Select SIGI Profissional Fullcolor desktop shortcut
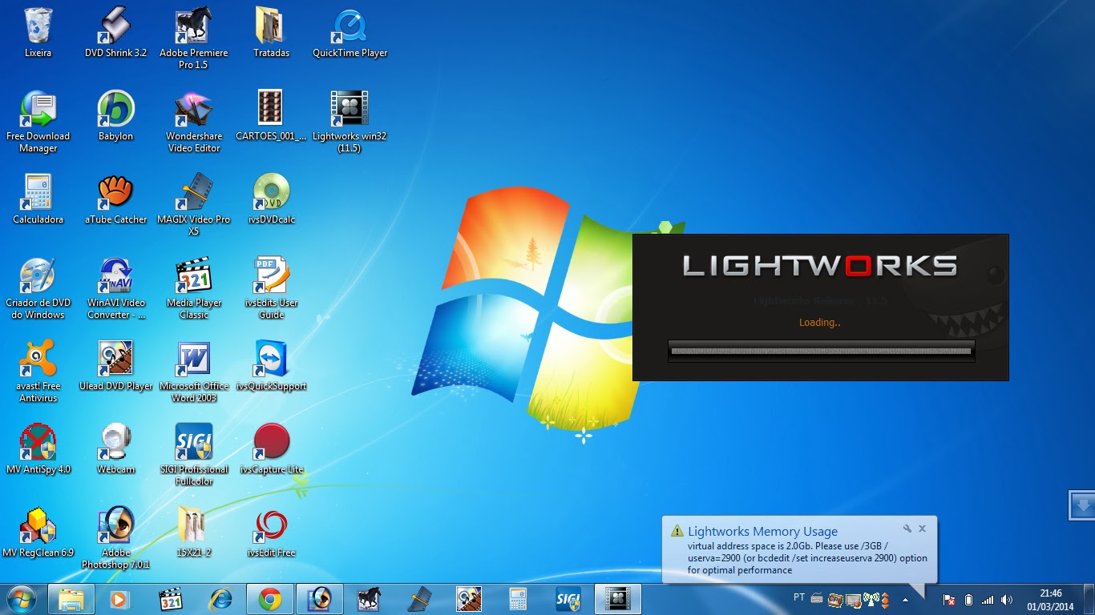Image resolution: width=1095 pixels, height=615 pixels. pos(193,455)
